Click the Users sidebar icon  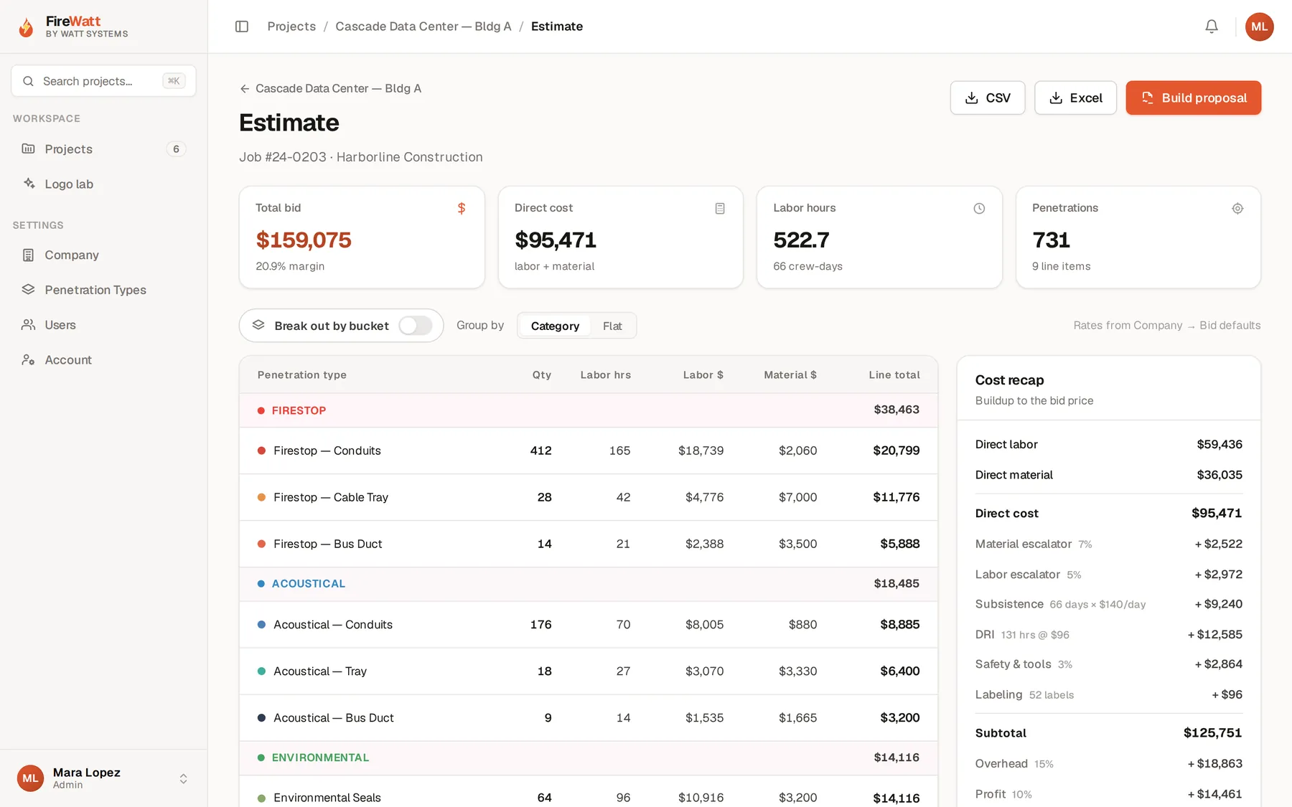click(x=29, y=325)
